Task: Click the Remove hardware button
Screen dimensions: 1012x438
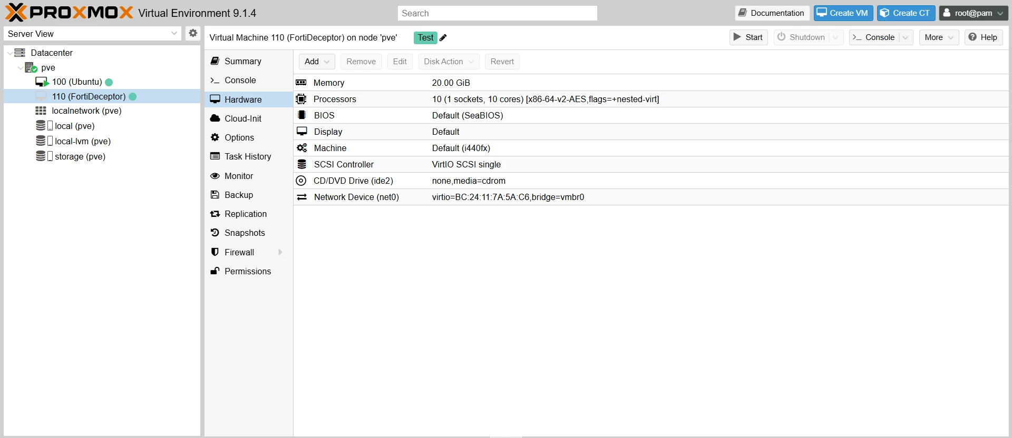Action: coord(361,62)
